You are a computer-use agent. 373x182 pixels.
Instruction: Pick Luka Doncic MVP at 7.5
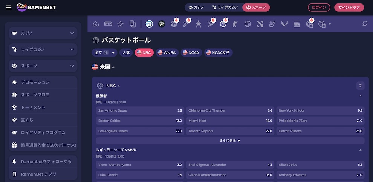click(140, 175)
